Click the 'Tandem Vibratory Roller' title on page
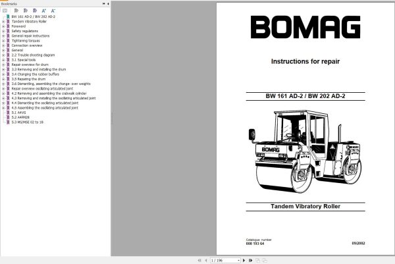Viewport: 395px width, 264px height. tap(305, 206)
